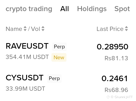
Task: Click the Vol column header label
Action: point(35,29)
